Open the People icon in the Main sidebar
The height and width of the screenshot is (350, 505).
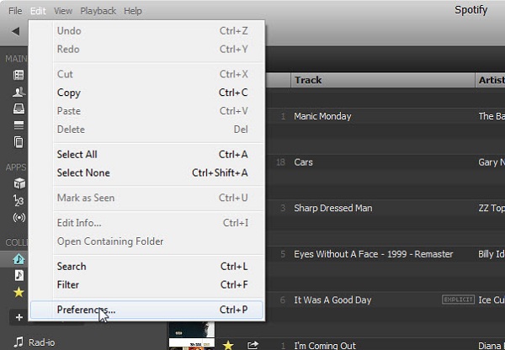coord(19,92)
